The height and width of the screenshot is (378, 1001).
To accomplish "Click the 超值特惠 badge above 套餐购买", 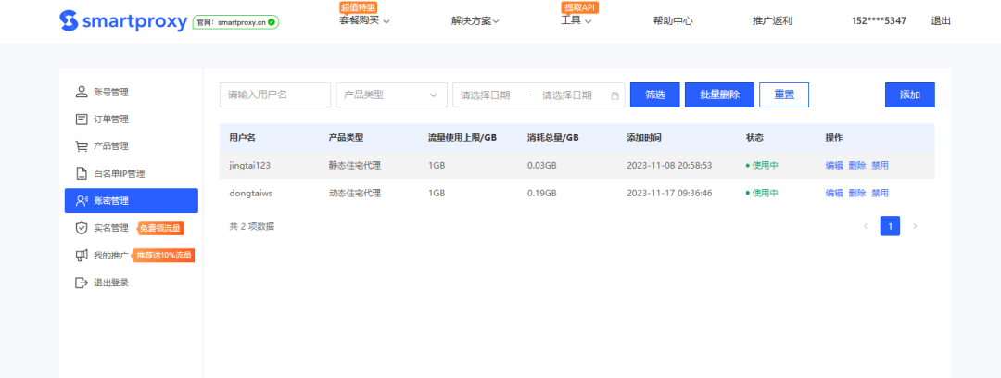I will click(358, 7).
